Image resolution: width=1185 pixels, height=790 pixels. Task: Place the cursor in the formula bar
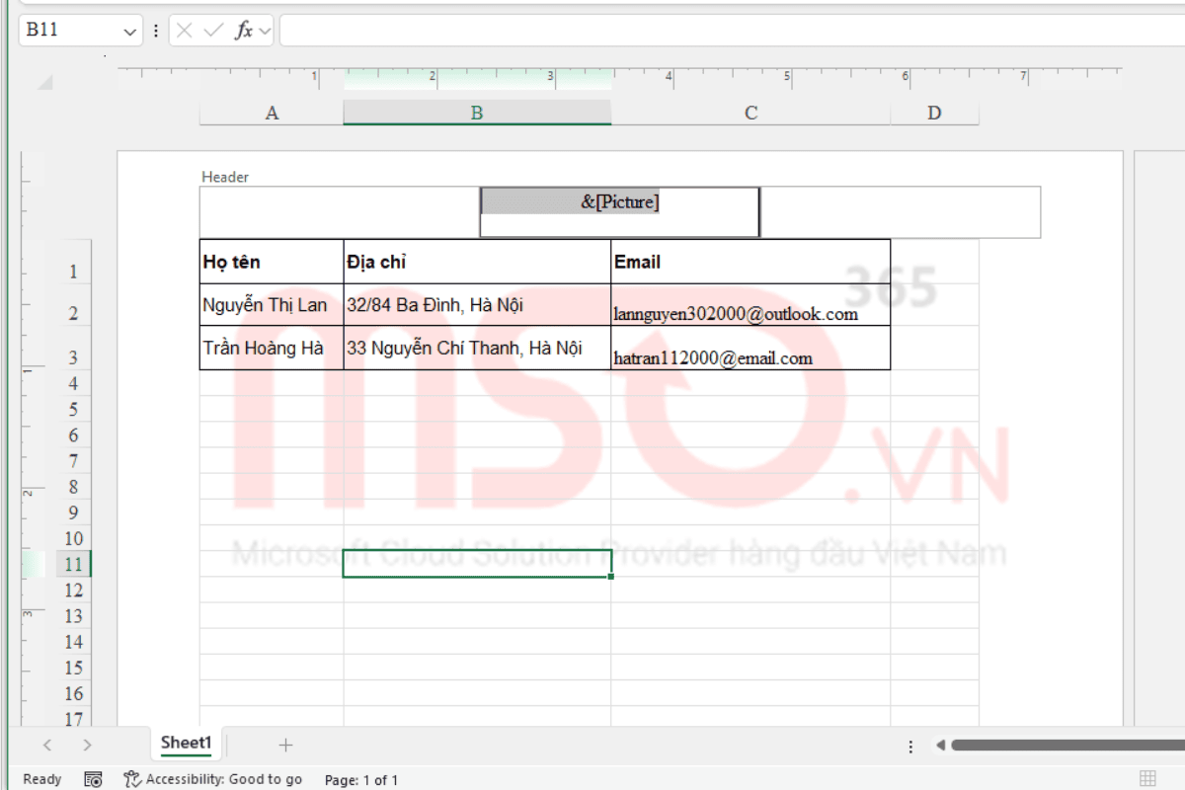592,30
